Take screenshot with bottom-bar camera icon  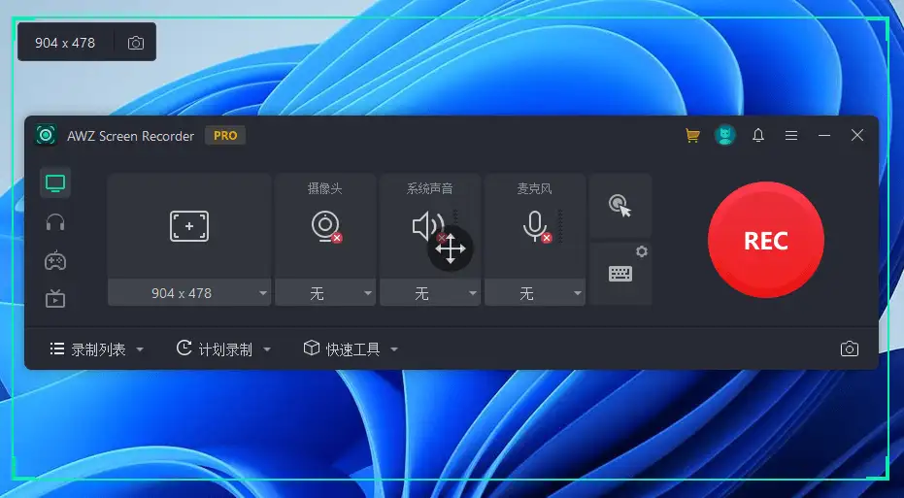pyautogui.click(x=850, y=349)
